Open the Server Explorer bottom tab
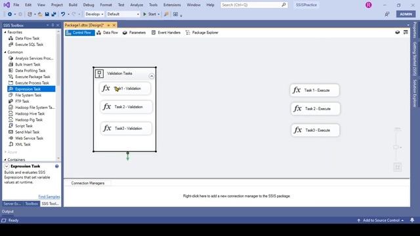This screenshot has height=236, width=420. (x=12, y=204)
